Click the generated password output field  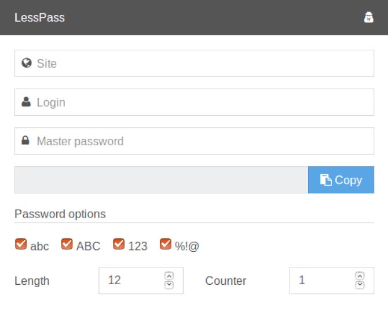click(x=161, y=180)
